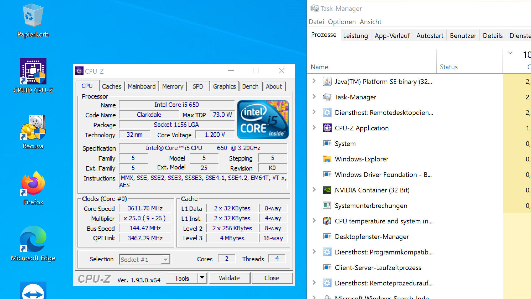Select the Windows-Explorer folder icon

[327, 159]
